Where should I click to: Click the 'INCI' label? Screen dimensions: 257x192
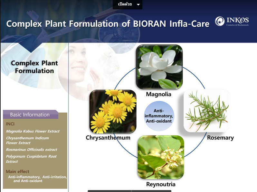coord(10,124)
